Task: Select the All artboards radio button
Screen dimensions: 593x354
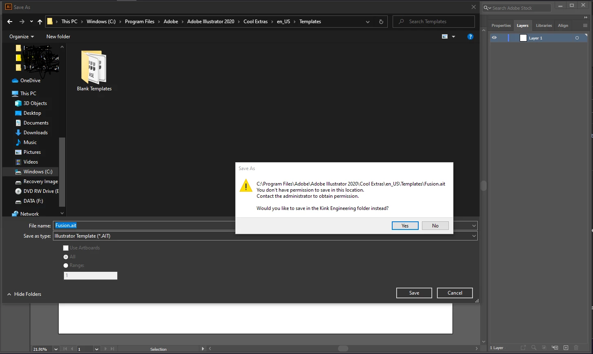Action: [66, 257]
